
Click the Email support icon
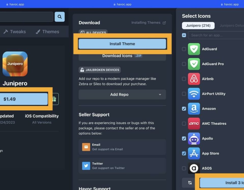click(x=86, y=147)
